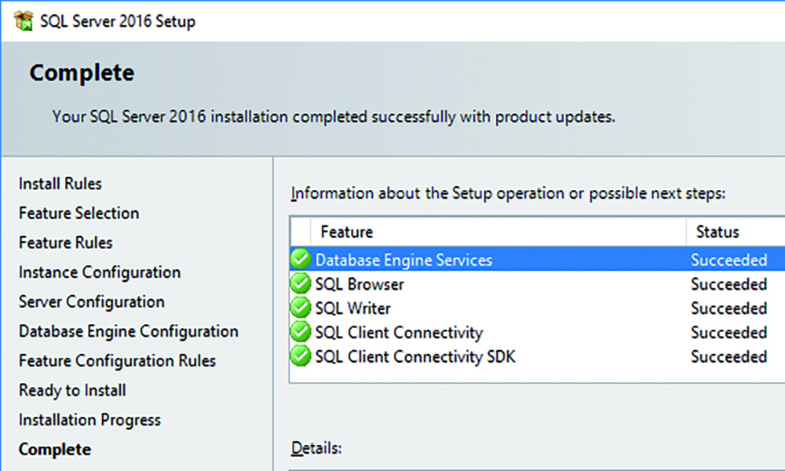This screenshot has height=471, width=785.
Task: Click the SQL Server 2016 Setup window title
Action: (118, 21)
